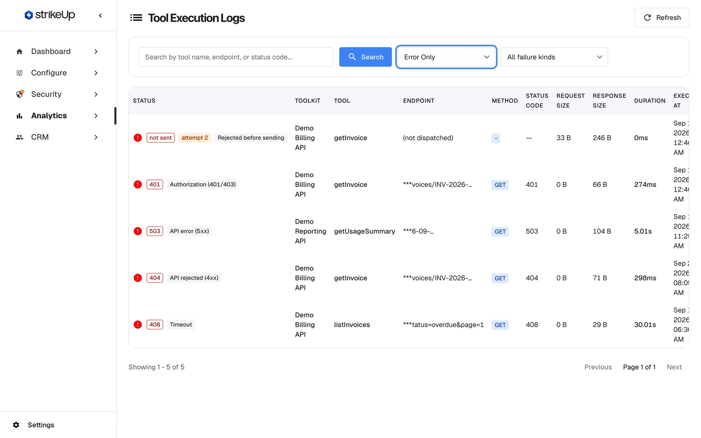Click the red error icon in the not sent row
The image size is (701, 438).
coord(137,138)
